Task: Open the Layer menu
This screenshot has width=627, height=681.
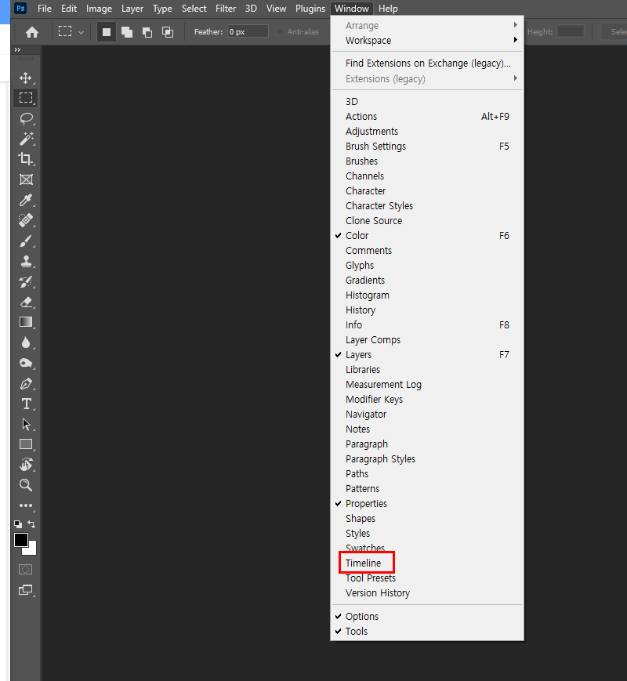Action: click(132, 9)
